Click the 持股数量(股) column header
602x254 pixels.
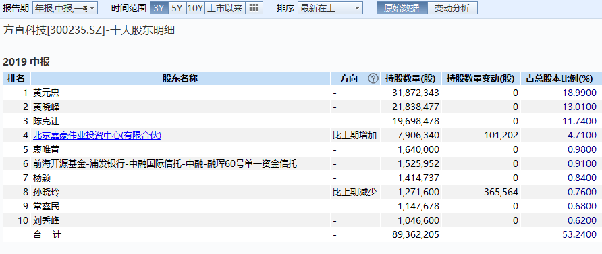[x=410, y=79]
